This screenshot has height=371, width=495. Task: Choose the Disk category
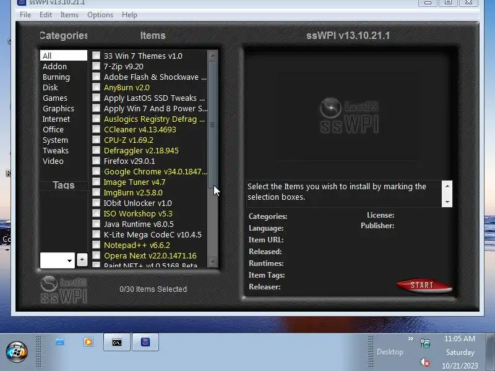coord(64,87)
